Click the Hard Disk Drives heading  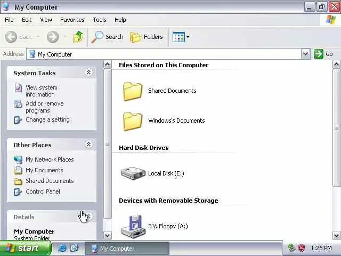[x=143, y=148]
